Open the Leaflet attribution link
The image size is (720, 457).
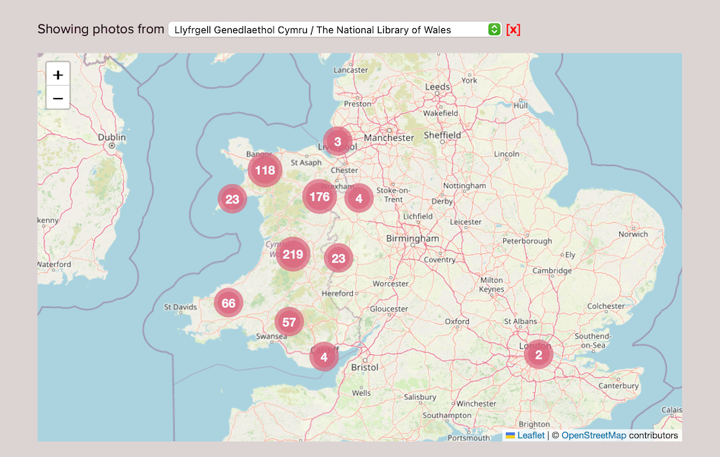(x=531, y=435)
